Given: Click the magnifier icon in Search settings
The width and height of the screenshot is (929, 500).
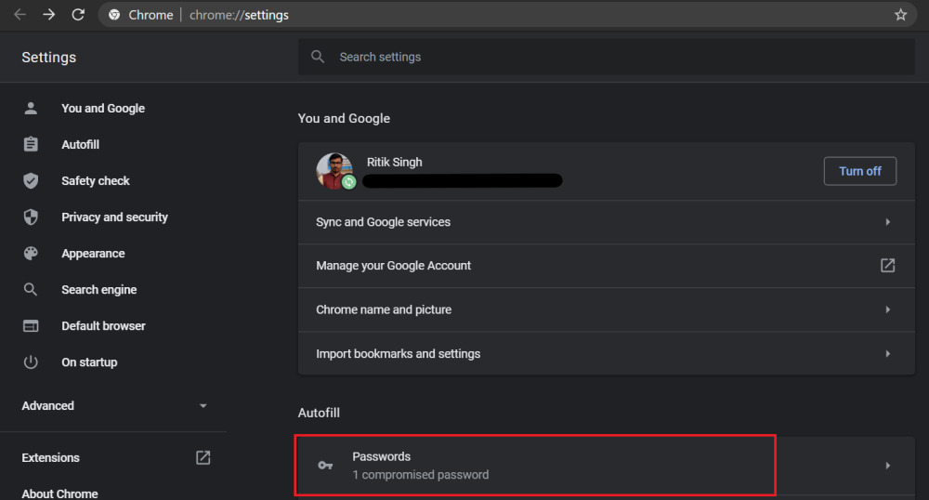Looking at the screenshot, I should click(x=318, y=57).
